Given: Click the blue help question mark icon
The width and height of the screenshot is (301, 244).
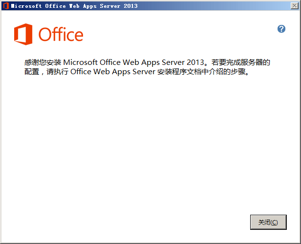Looking at the screenshot, I should point(281,29).
